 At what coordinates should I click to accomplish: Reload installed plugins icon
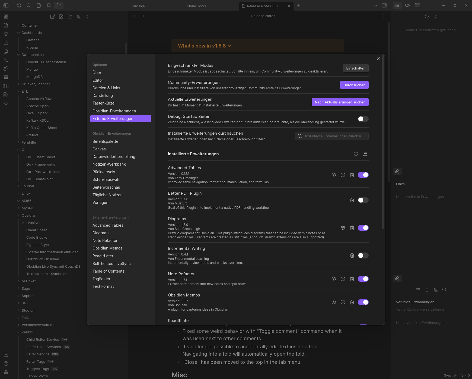click(x=356, y=154)
